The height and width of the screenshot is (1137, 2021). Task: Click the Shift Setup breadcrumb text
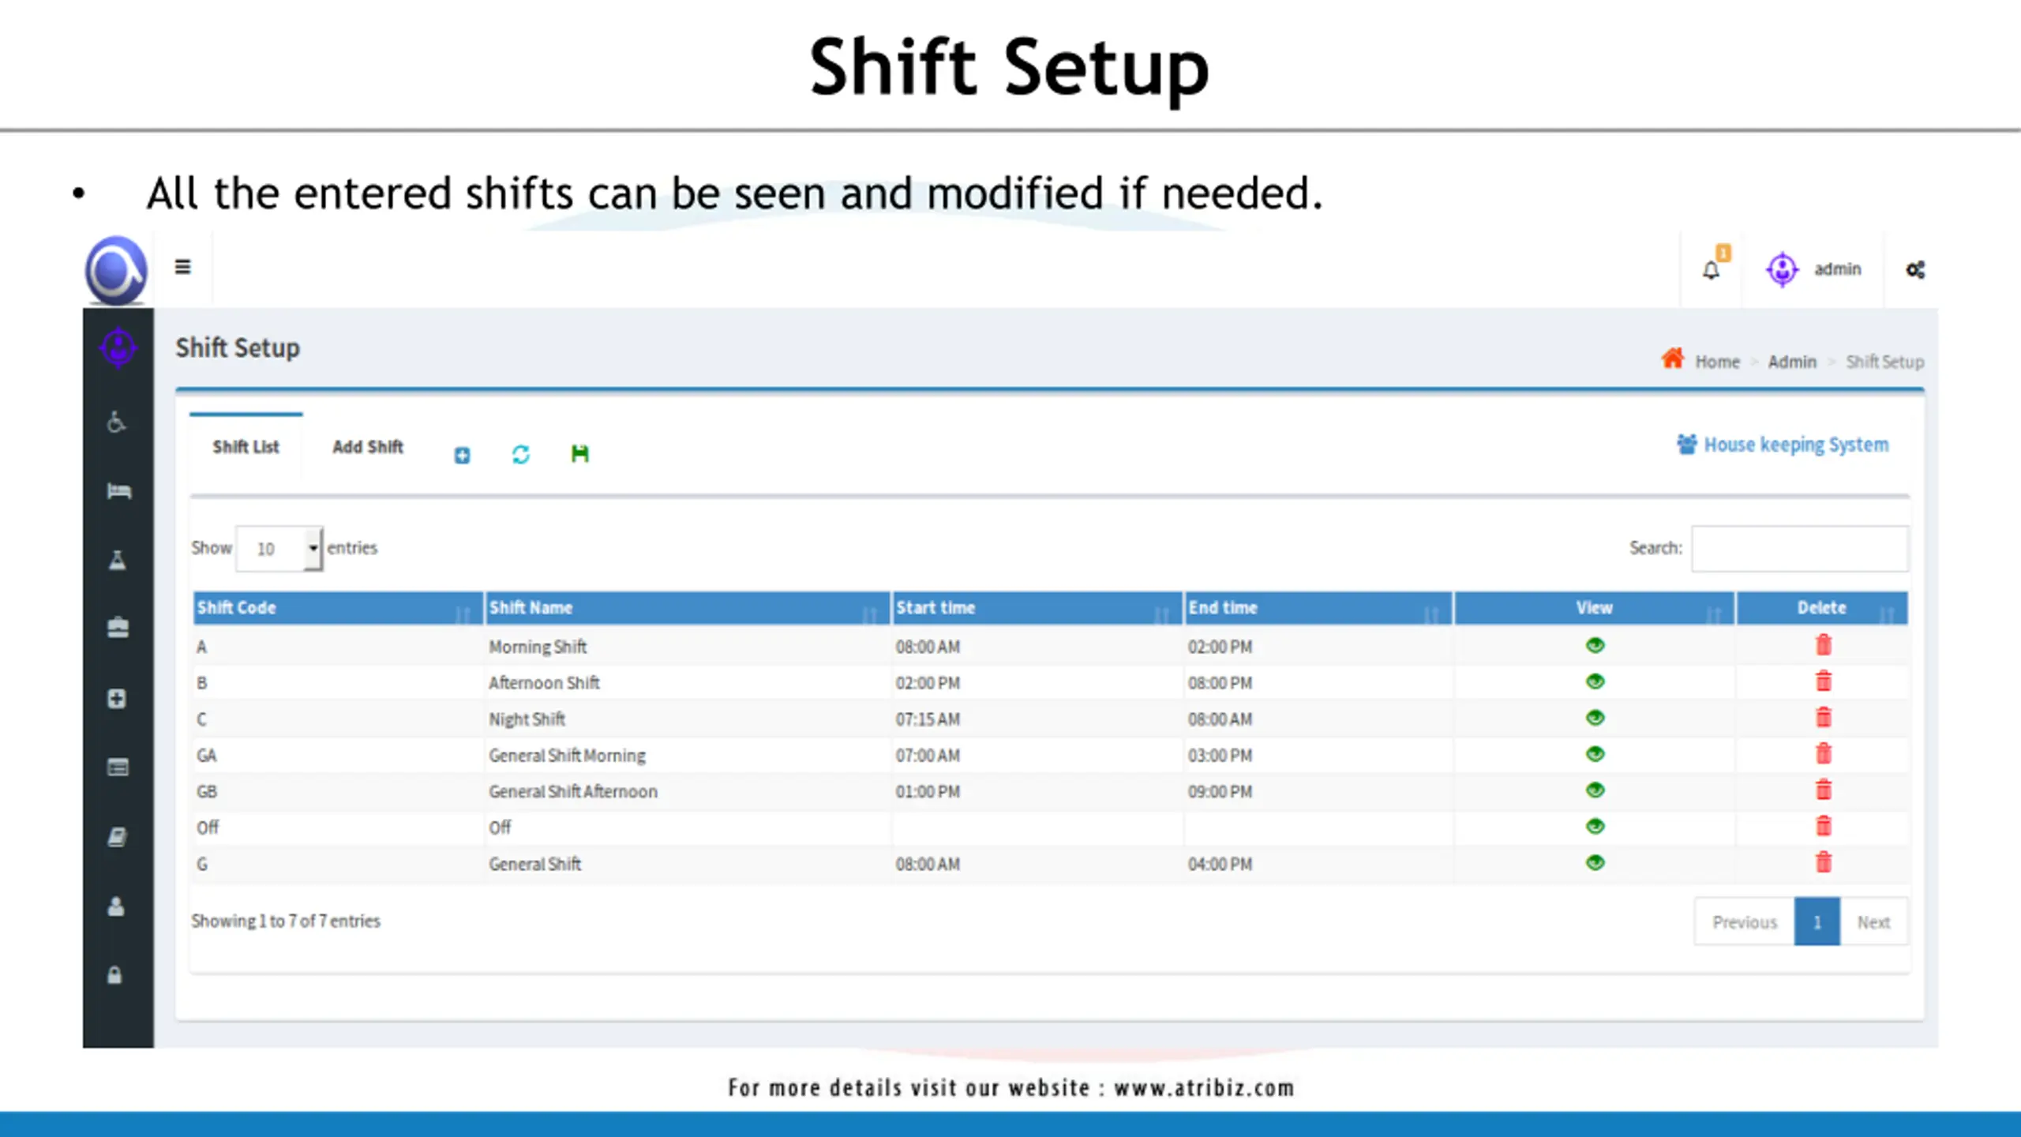tap(1884, 362)
